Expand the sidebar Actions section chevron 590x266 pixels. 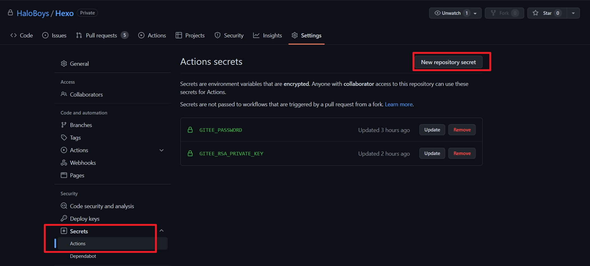click(162, 150)
